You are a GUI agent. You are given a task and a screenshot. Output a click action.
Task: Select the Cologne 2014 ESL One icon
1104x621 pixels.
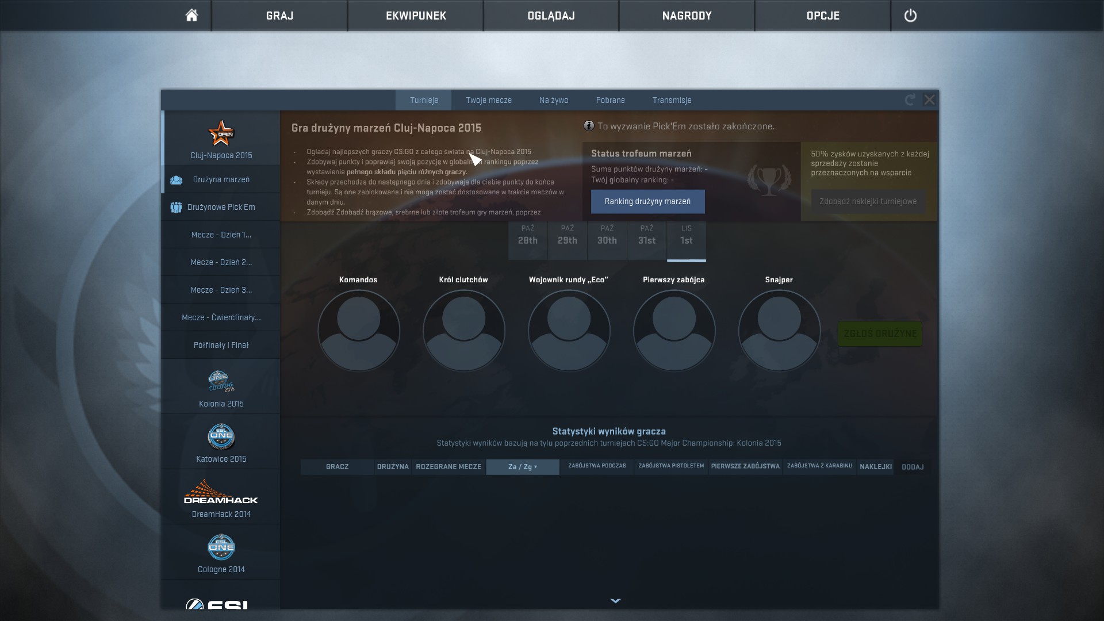click(221, 547)
